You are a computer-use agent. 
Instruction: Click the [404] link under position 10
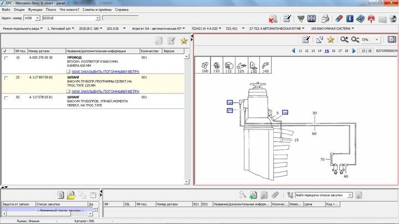point(105,71)
